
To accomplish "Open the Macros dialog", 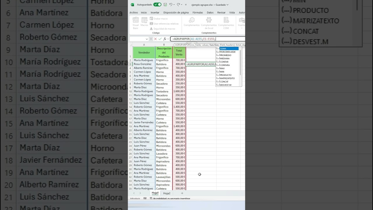I will (x=144, y=22).
